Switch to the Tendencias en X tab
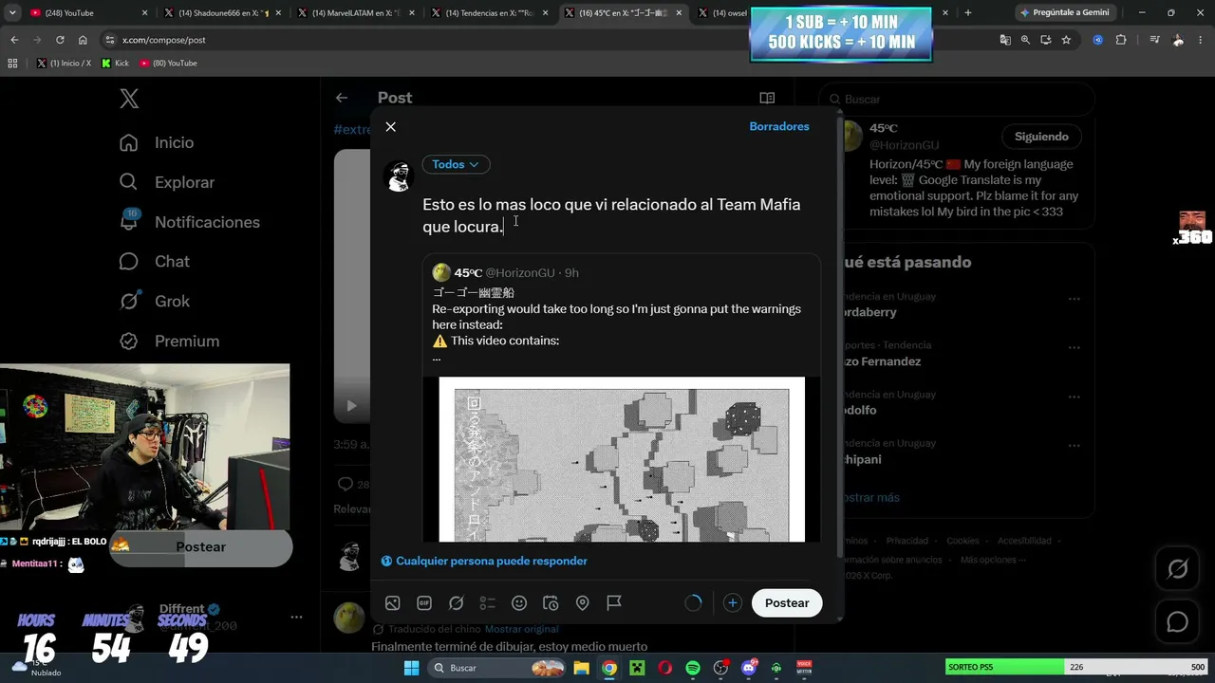The height and width of the screenshot is (683, 1215). pos(489,13)
